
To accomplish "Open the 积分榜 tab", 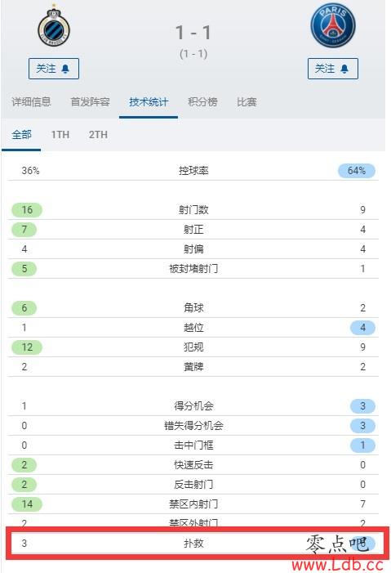I will pyautogui.click(x=202, y=101).
